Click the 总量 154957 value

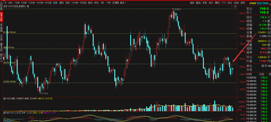point(262,33)
